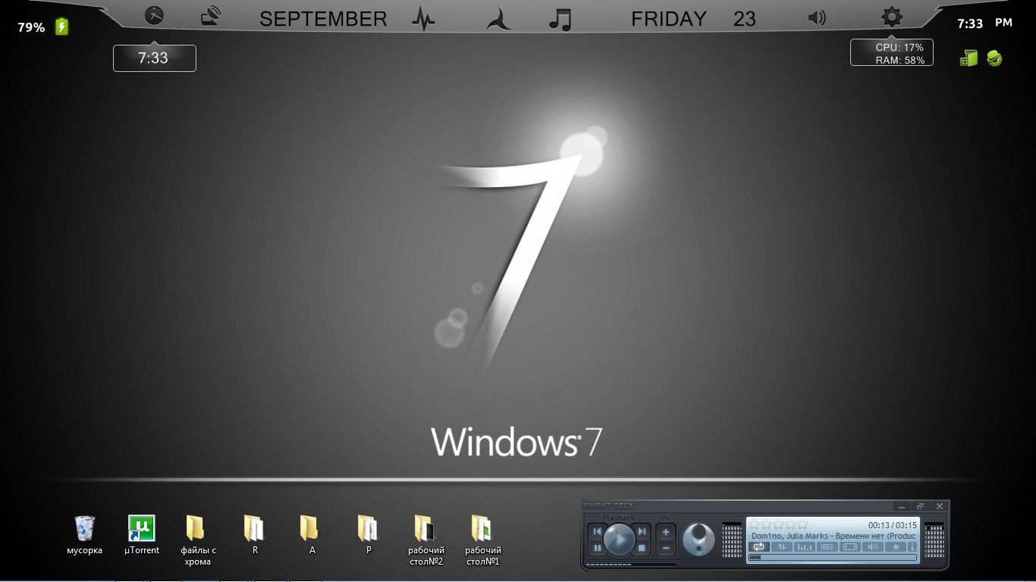
Task: Click the speaker volume icon in top bar
Action: point(817,17)
